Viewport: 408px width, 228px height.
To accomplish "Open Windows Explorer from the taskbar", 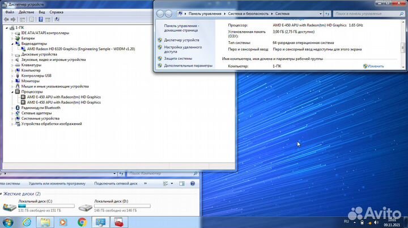I will point(45,222).
